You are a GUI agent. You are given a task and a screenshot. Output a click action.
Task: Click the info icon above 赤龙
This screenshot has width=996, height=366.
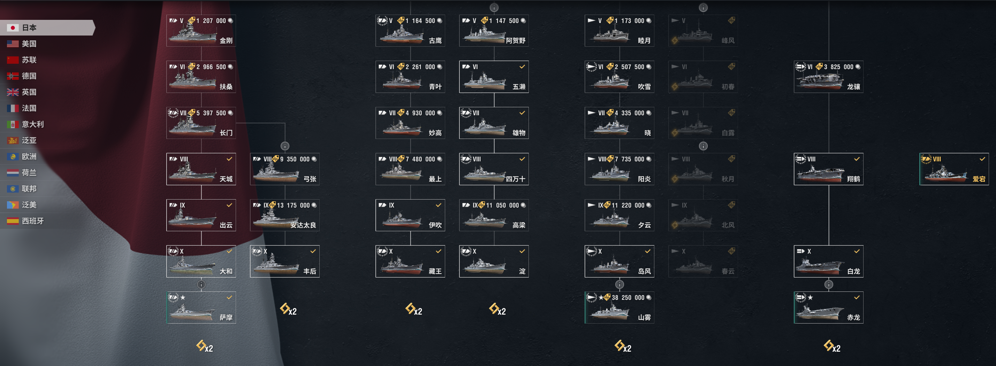(829, 285)
